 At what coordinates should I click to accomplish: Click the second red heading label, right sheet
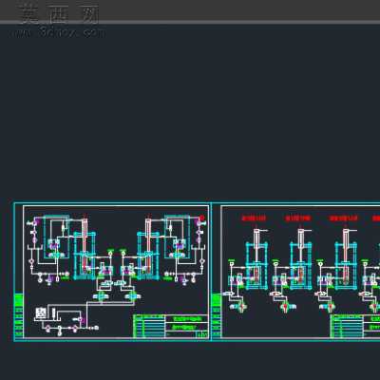point(298,218)
